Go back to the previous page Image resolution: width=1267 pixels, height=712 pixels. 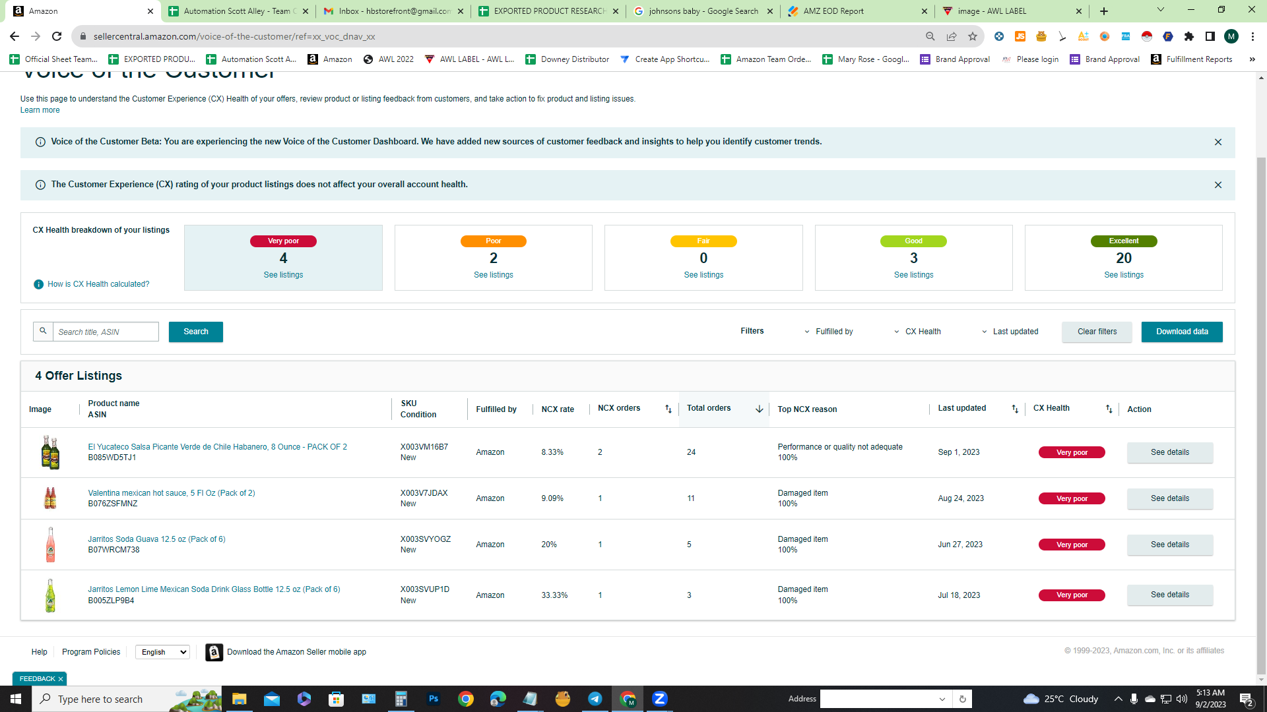coord(15,36)
